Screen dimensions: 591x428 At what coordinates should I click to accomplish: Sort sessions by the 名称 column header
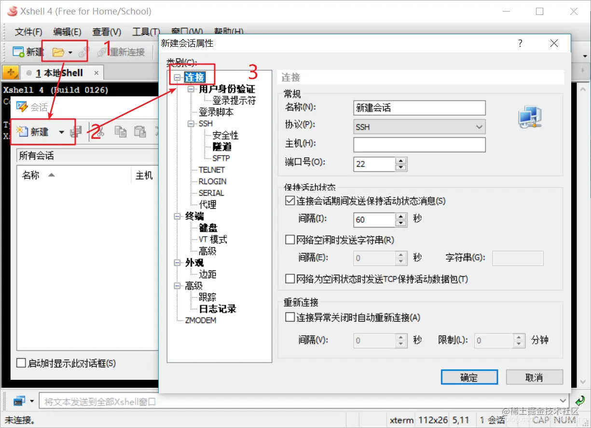[x=74, y=175]
